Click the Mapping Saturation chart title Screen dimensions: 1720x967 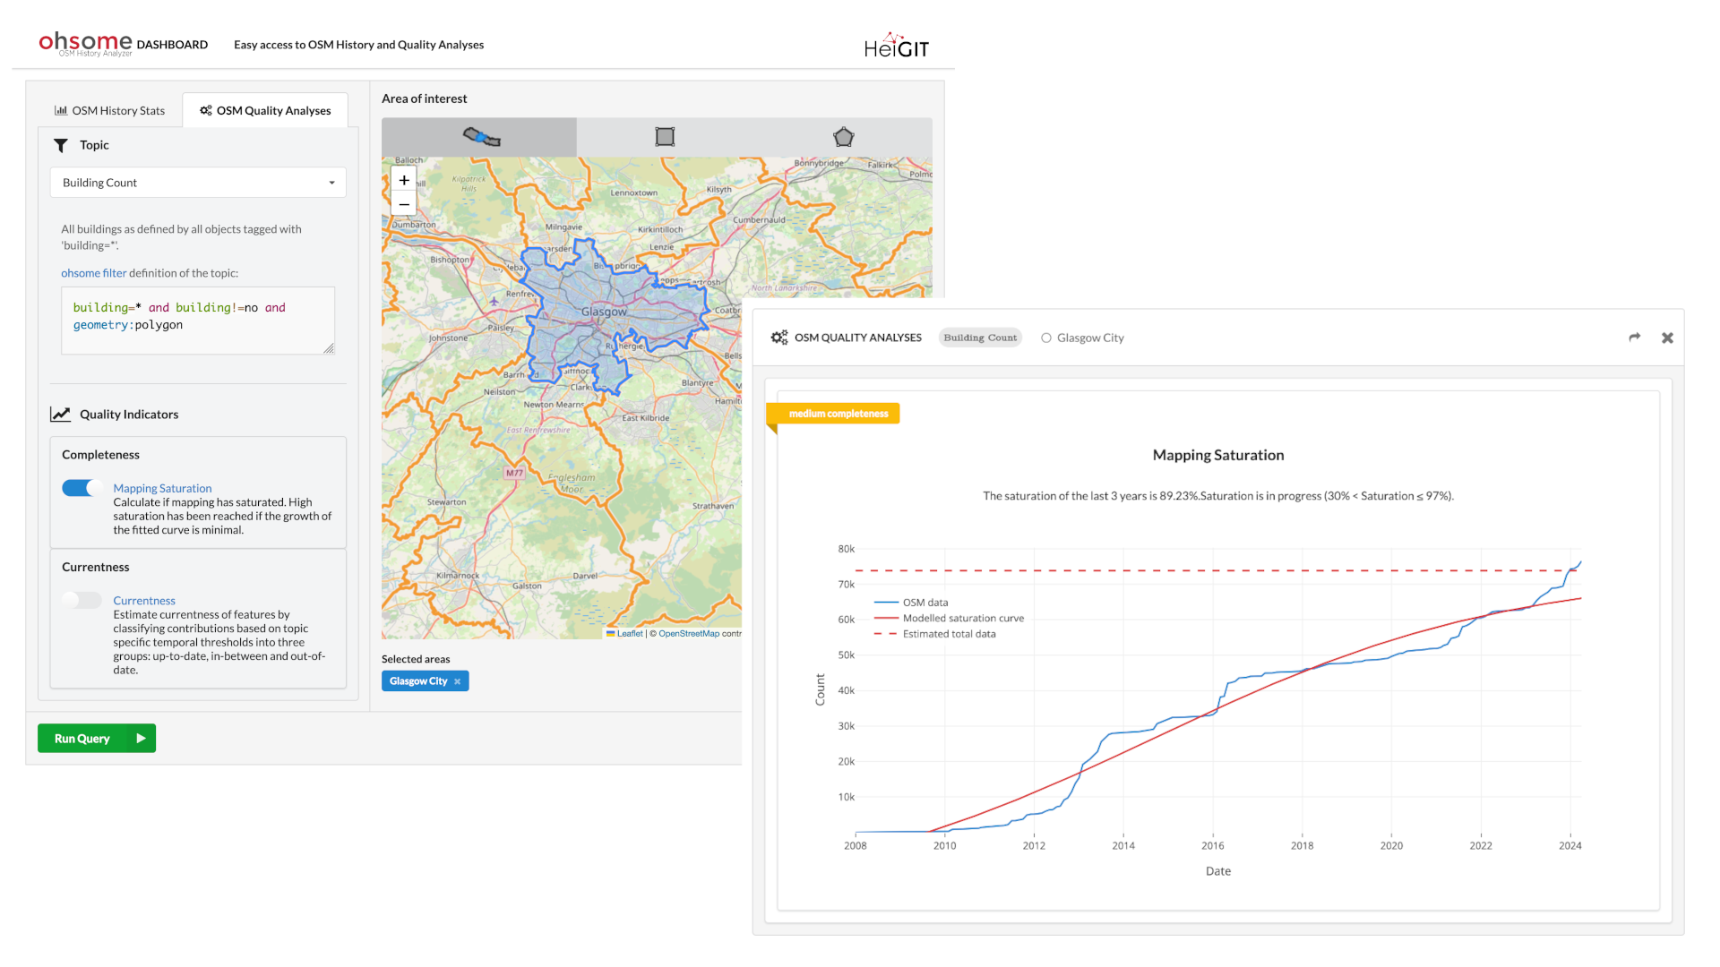coord(1218,455)
